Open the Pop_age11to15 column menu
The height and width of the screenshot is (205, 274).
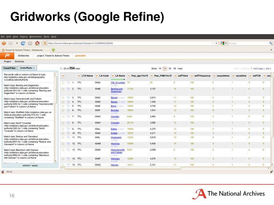[x=129, y=76]
